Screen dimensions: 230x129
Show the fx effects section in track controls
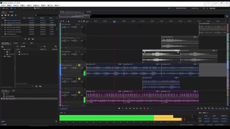(x=63, y=21)
